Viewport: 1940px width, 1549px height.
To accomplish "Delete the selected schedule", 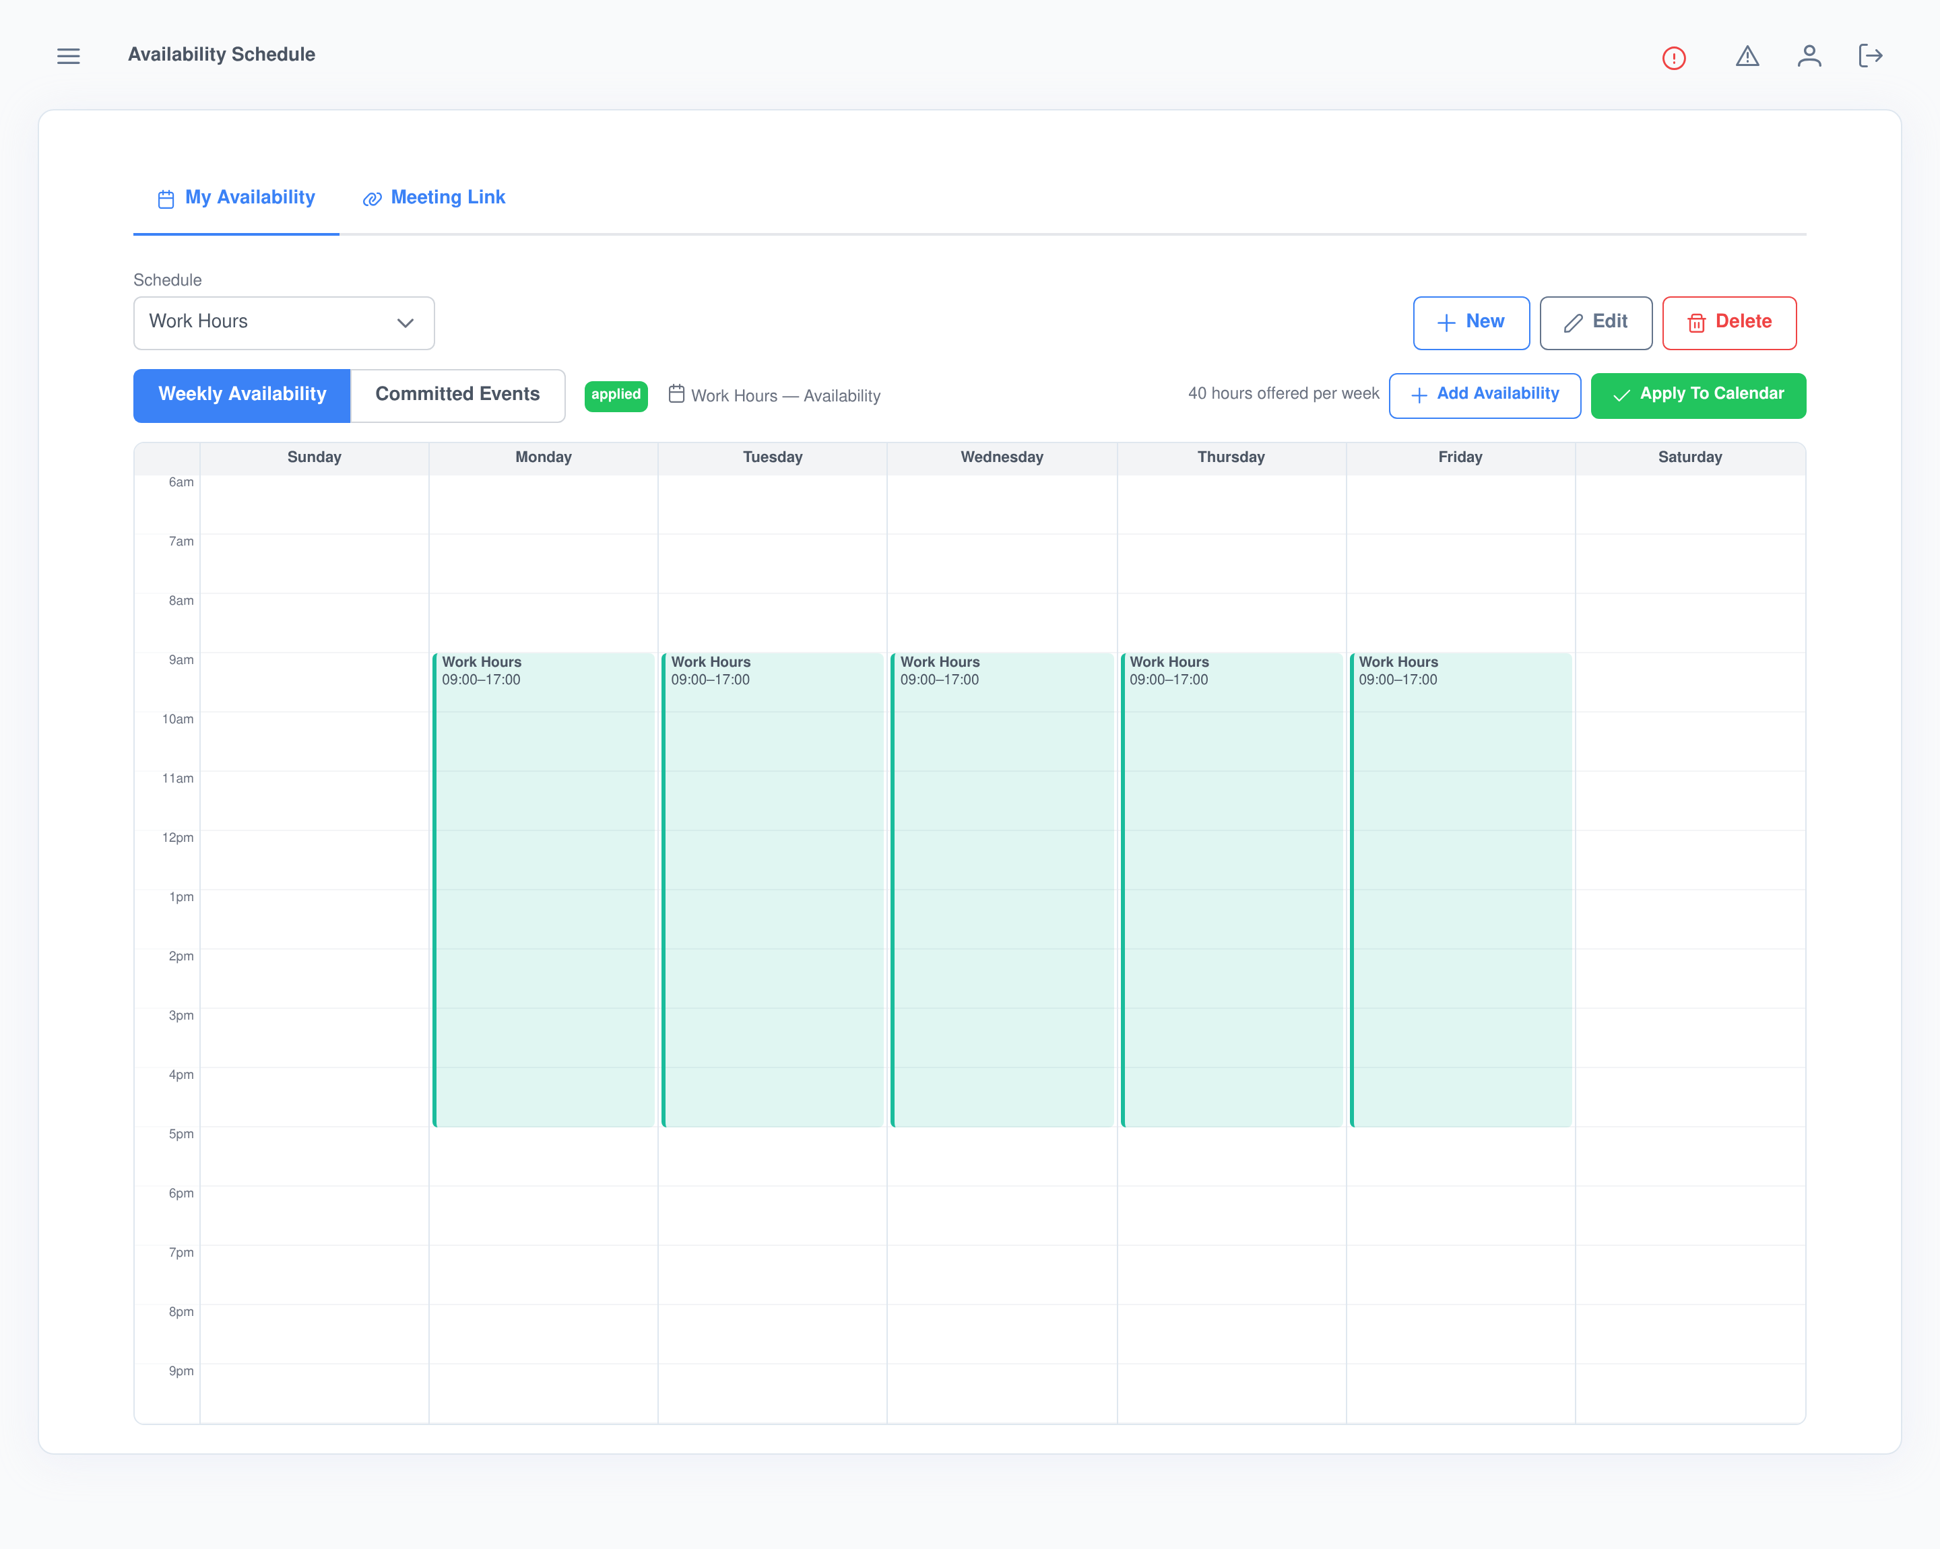I will (1728, 322).
